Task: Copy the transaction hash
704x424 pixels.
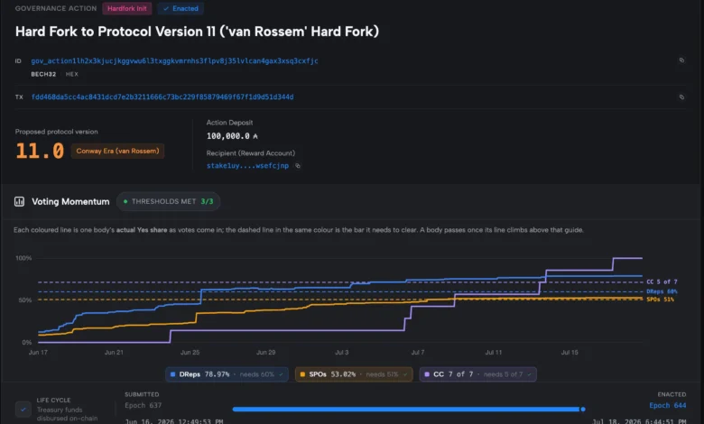Action: (681, 97)
